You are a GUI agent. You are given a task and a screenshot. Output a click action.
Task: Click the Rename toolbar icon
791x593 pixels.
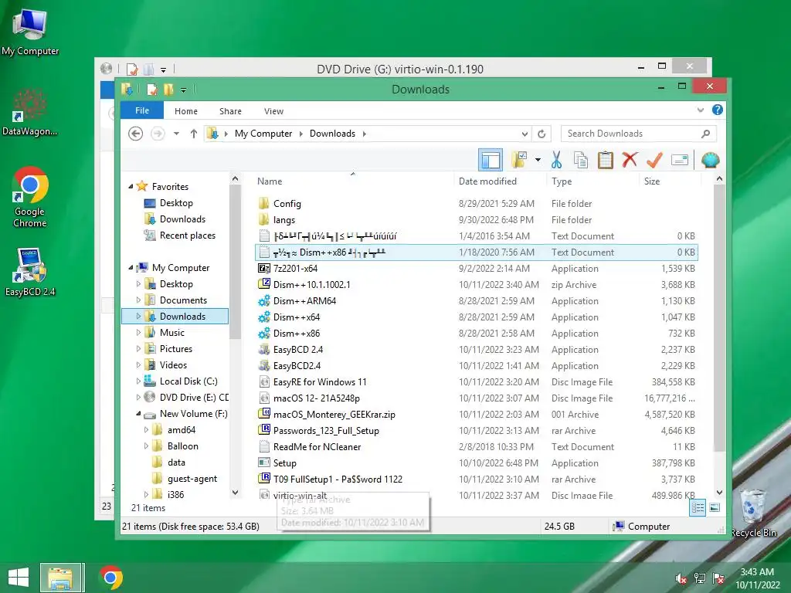(680, 161)
